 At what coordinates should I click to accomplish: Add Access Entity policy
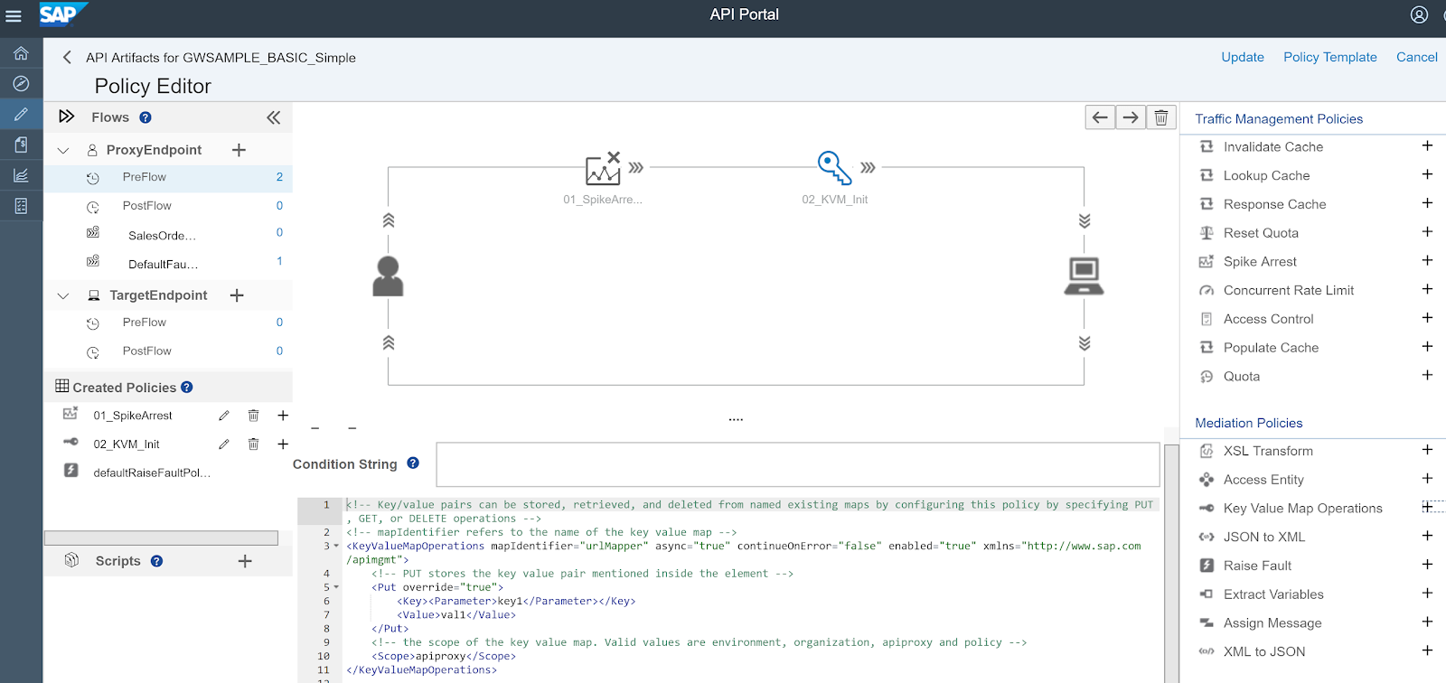[1427, 479]
